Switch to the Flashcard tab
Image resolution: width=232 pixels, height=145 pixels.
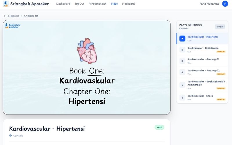128,4
